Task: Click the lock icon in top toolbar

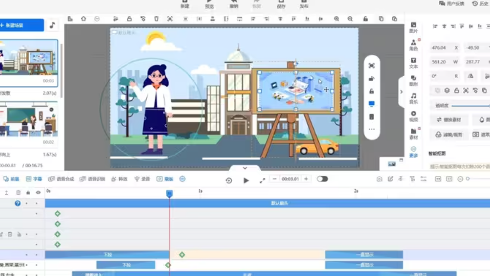Action: (x=129, y=19)
